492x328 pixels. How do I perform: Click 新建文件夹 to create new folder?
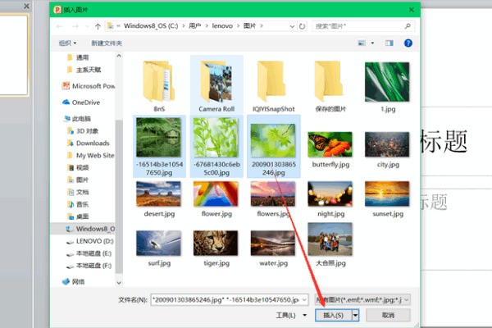tap(107, 43)
